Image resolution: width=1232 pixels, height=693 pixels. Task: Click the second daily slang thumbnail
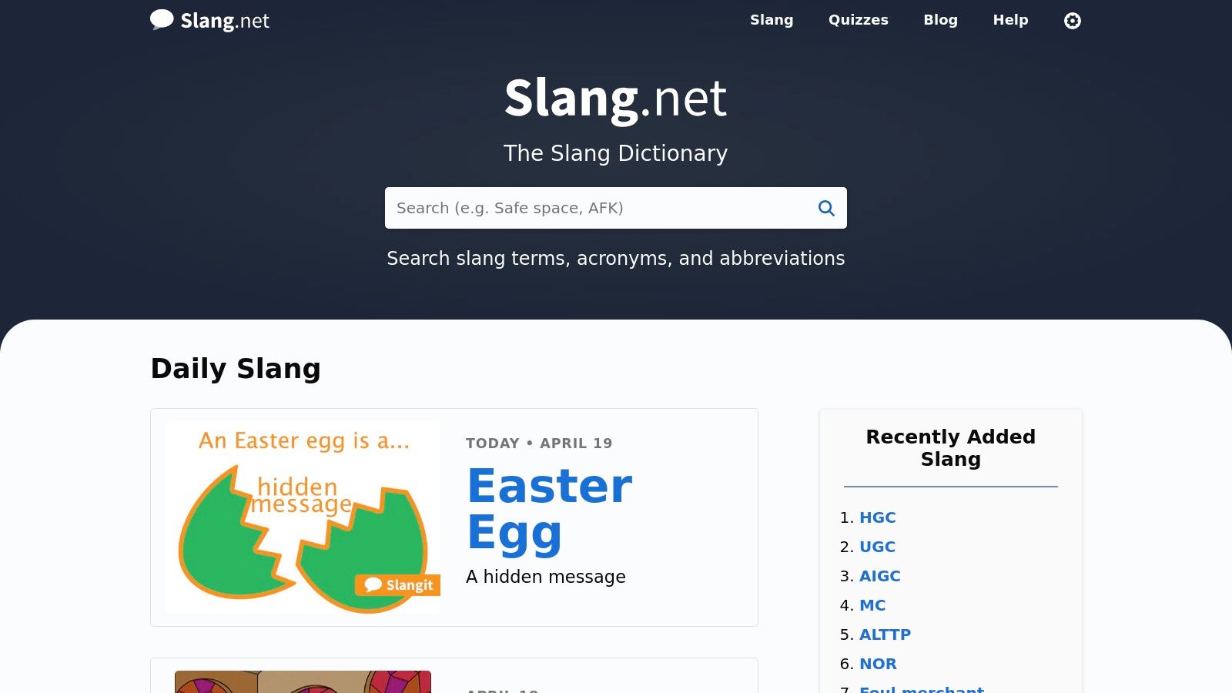pyautogui.click(x=303, y=682)
